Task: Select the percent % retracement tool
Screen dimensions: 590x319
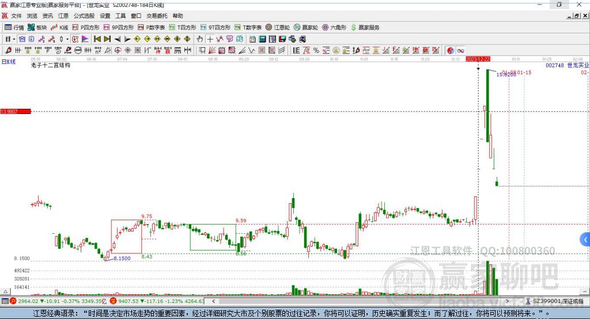Action: tap(316, 51)
